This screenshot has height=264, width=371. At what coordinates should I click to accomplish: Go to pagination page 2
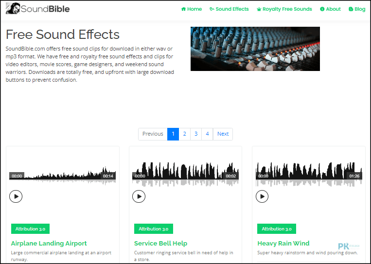(x=185, y=134)
